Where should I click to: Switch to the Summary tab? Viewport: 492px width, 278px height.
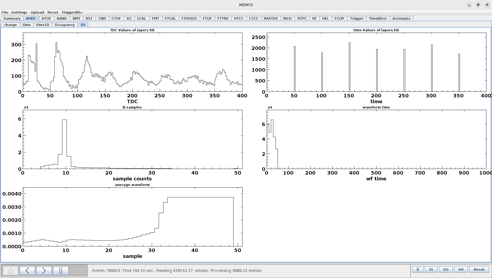click(12, 18)
